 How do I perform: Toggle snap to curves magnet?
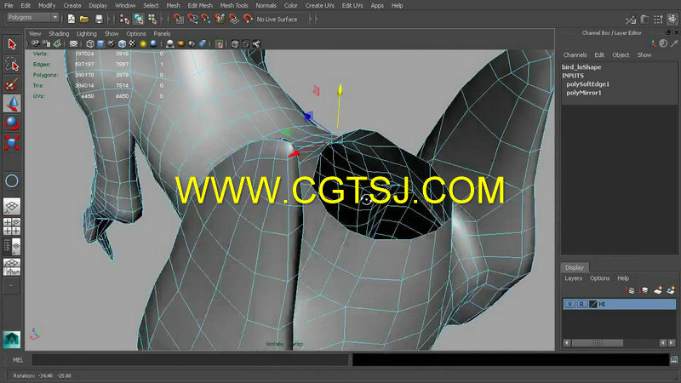click(x=192, y=19)
